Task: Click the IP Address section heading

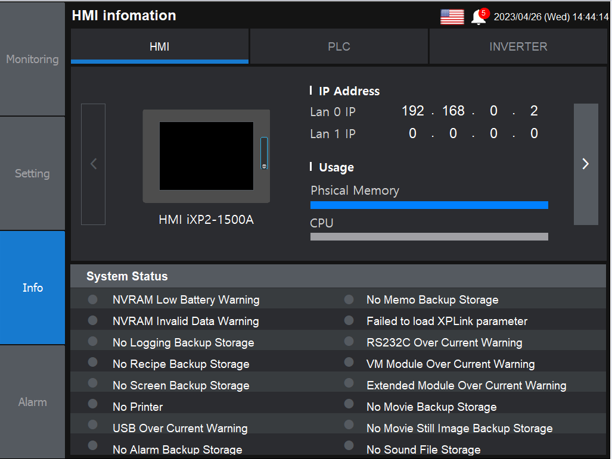Action: (x=349, y=91)
